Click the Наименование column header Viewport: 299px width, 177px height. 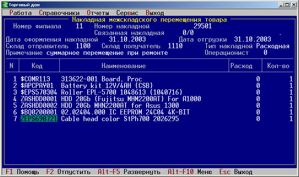pos(124,66)
